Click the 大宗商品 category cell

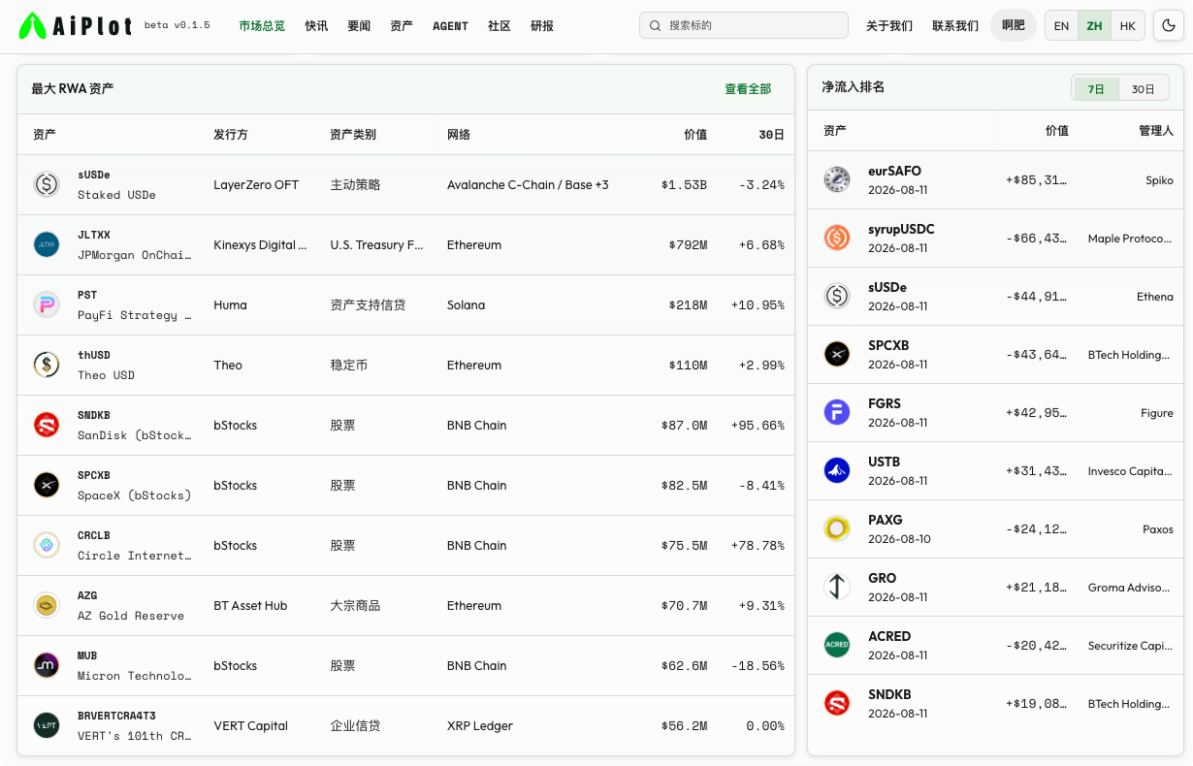point(355,605)
